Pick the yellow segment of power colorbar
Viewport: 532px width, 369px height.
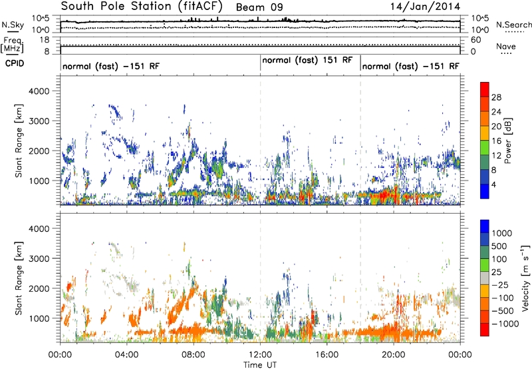coord(485,133)
